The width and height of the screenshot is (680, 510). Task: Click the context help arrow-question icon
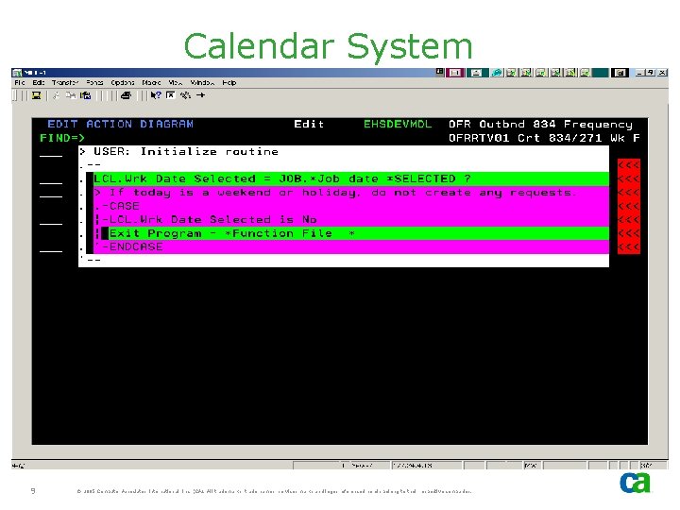pyautogui.click(x=156, y=95)
